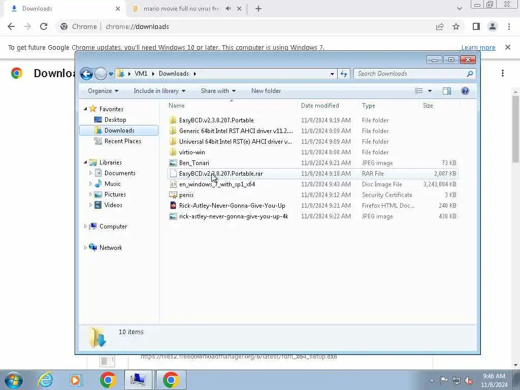520x390 pixels.
Task: Click the Learn more link
Action: click(478, 47)
